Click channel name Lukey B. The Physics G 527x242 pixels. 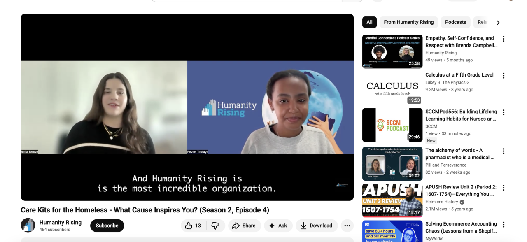tap(447, 82)
